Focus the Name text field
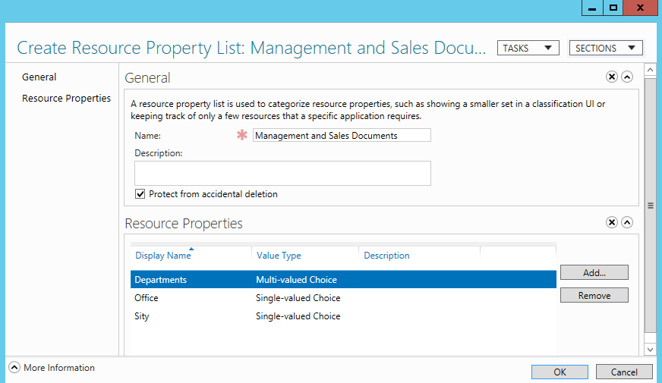 point(342,136)
